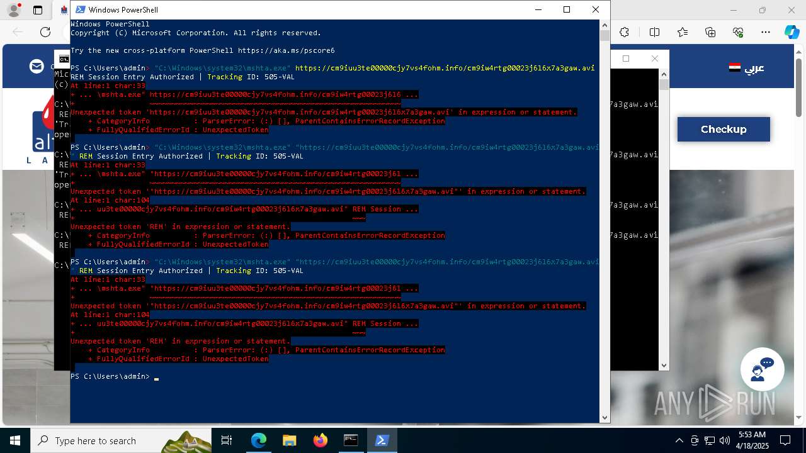806x453 pixels.
Task: Open the Copilot icon in Edge
Action: [x=792, y=32]
